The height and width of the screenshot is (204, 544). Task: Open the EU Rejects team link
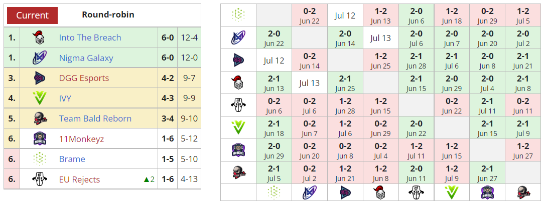pos(79,179)
